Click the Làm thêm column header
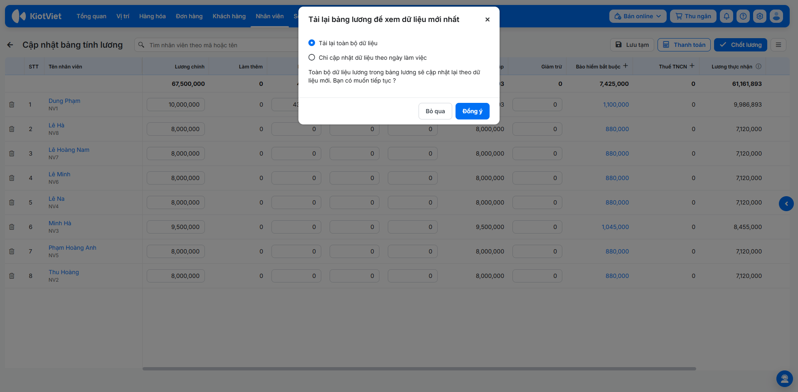This screenshot has height=392, width=798. tap(251, 67)
